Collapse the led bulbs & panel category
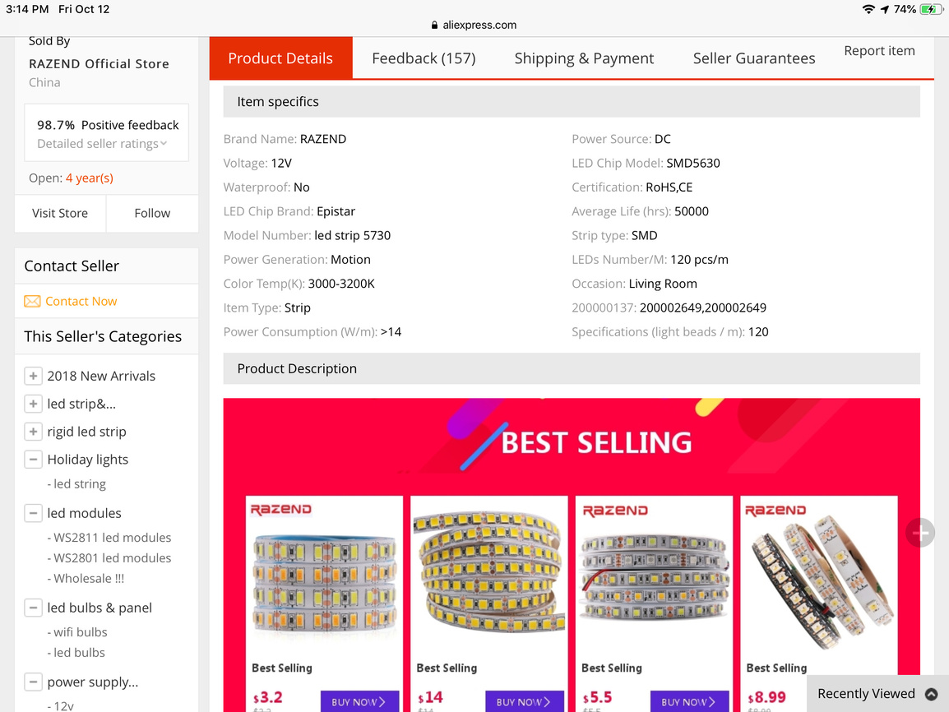949x712 pixels. [x=33, y=608]
